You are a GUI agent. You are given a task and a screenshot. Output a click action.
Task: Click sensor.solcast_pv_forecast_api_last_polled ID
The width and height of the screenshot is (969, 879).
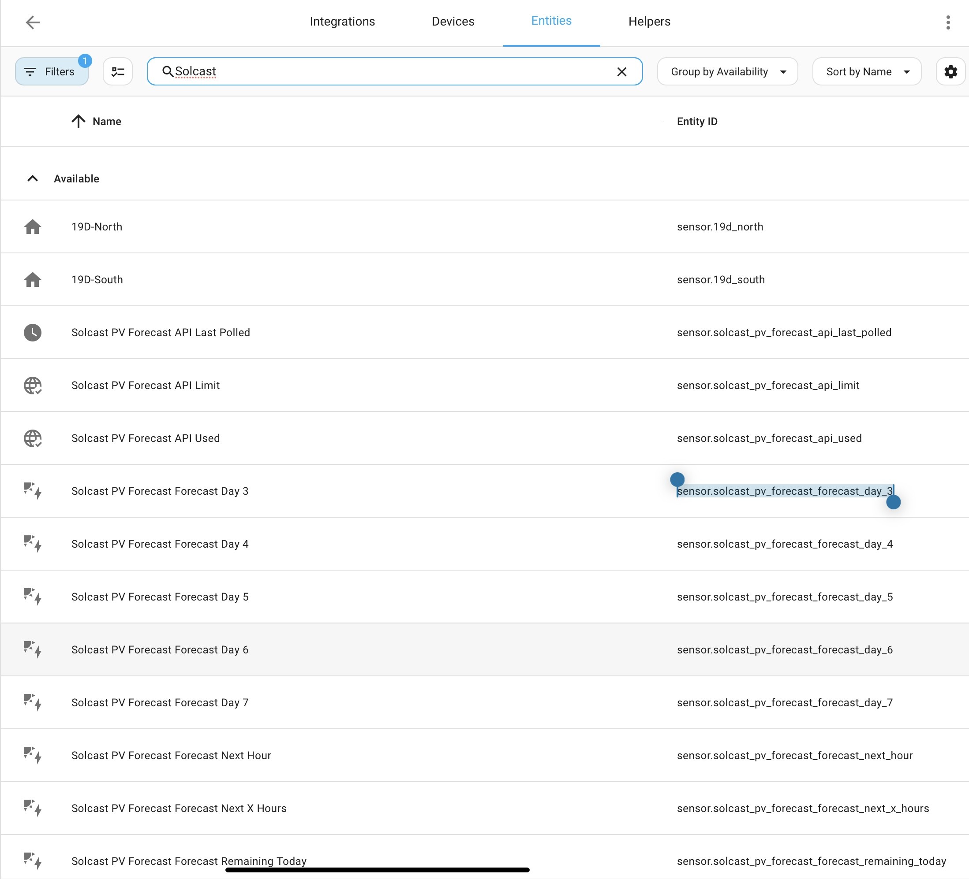(784, 332)
